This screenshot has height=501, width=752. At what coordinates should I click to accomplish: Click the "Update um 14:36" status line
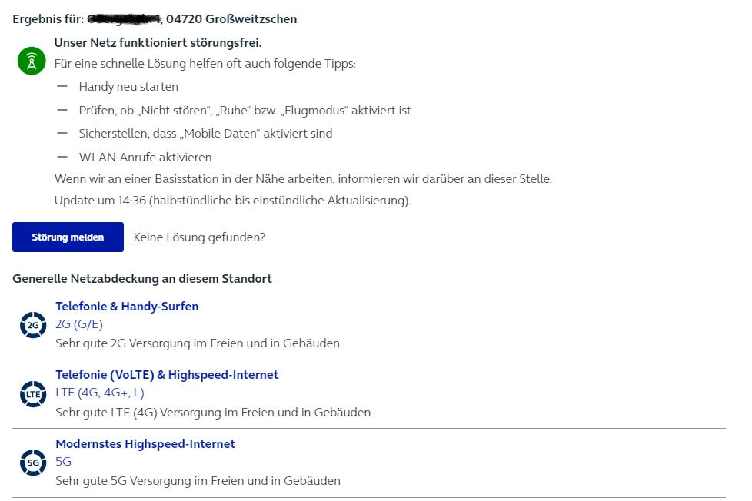click(232, 201)
